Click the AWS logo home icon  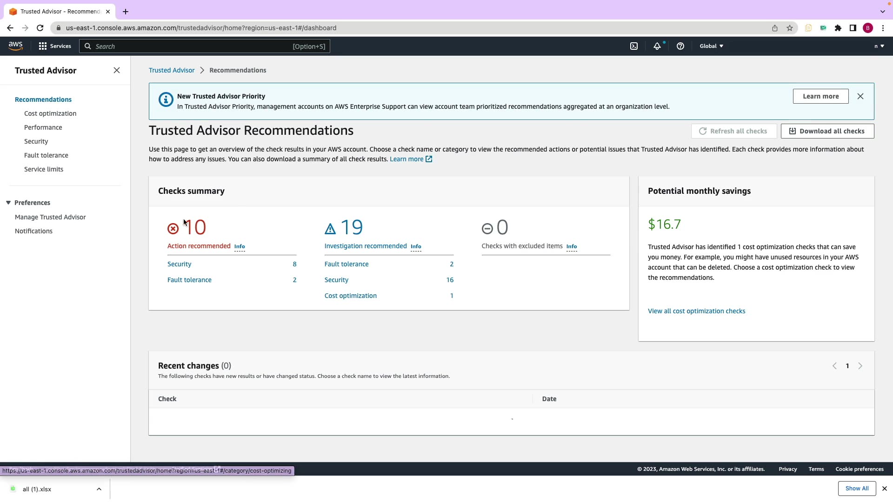15,46
